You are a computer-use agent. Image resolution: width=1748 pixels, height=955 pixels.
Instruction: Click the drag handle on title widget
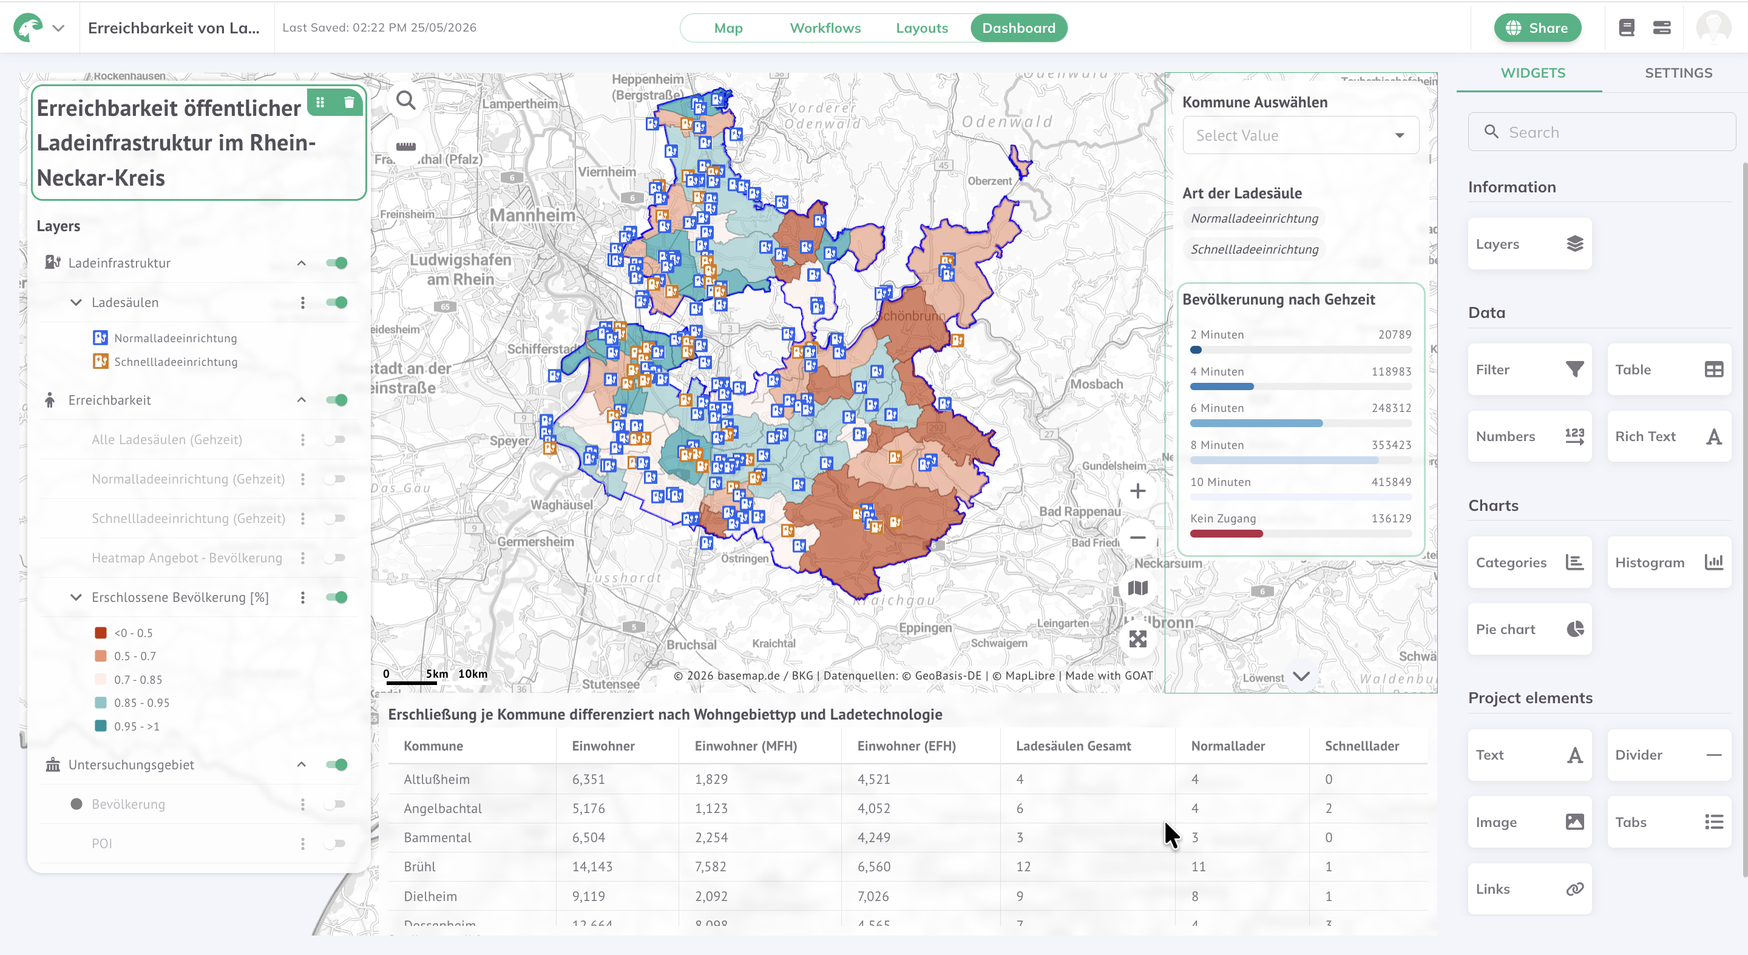tap(320, 103)
